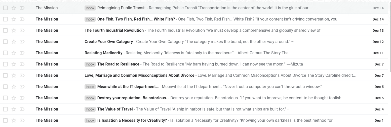This screenshot has height=127, width=391.
Task: Open the Resisting Mediocrity email
Action: pyautogui.click(x=103, y=53)
